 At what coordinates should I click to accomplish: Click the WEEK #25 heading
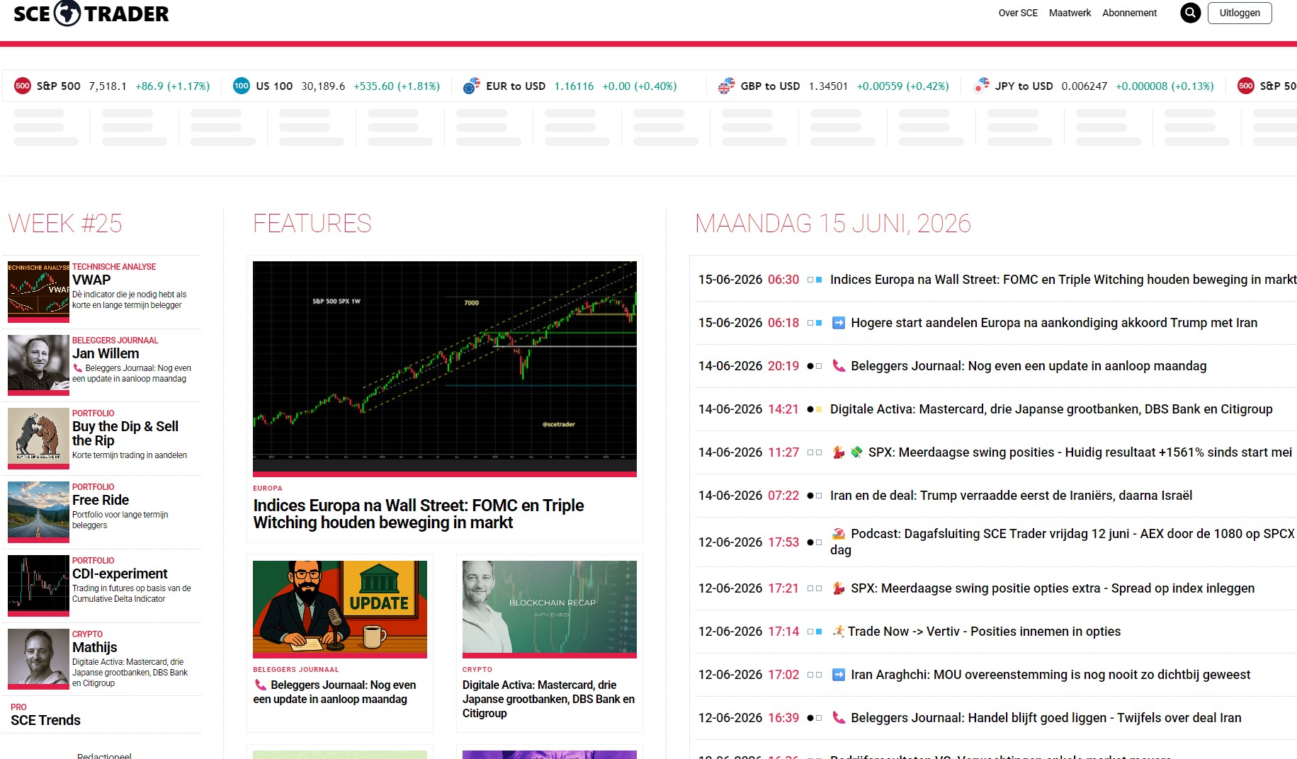click(65, 224)
